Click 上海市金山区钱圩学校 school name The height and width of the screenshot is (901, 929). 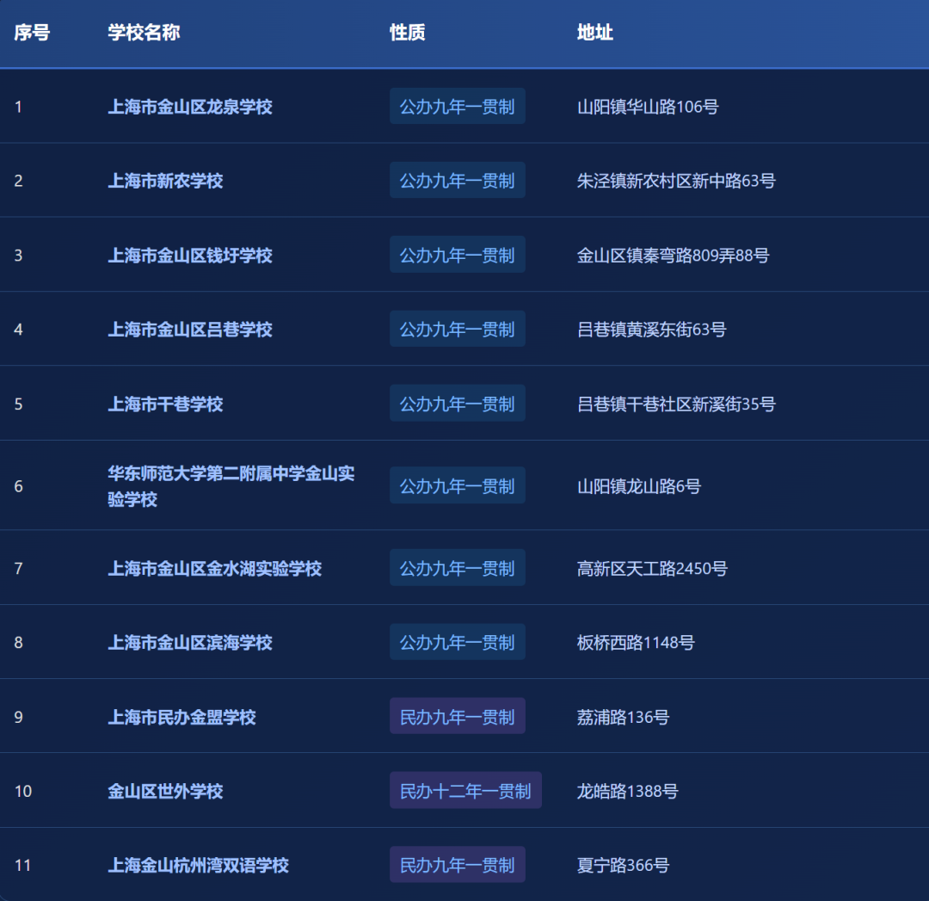pyautogui.click(x=190, y=256)
